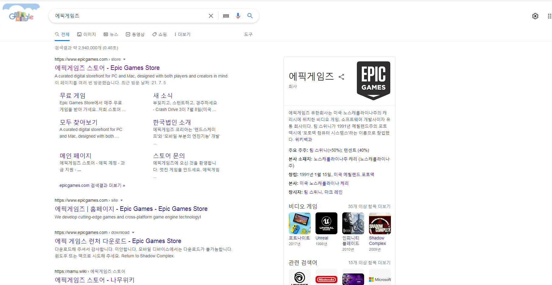Open the on-screen keyboard input tool
Image resolution: width=552 pixels, height=285 pixels.
click(226, 16)
